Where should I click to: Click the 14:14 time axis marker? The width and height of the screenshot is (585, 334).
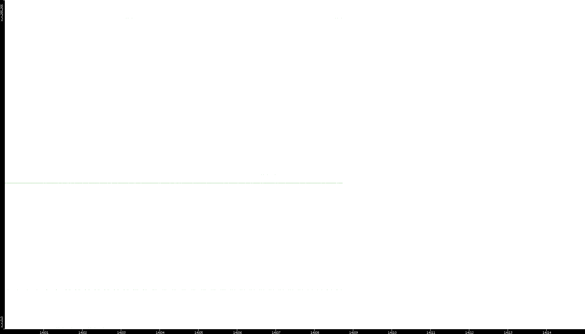point(547,332)
